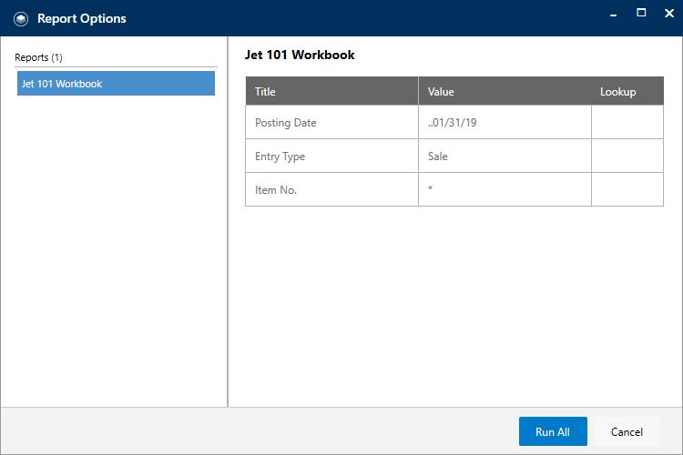Screen dimensions: 683x455
Task: Minimize the Report Options window
Action: (613, 14)
